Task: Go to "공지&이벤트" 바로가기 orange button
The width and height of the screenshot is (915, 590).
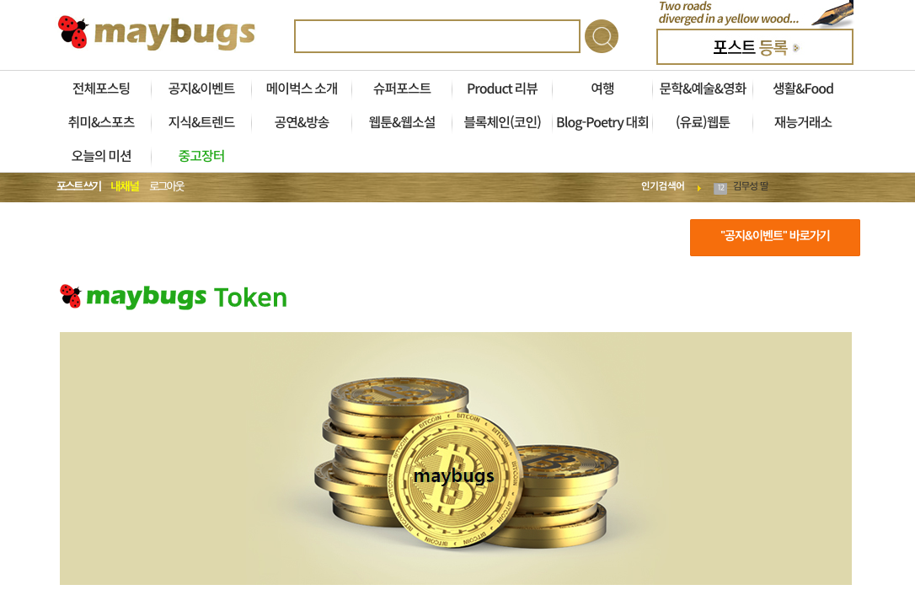Action: 774,237
